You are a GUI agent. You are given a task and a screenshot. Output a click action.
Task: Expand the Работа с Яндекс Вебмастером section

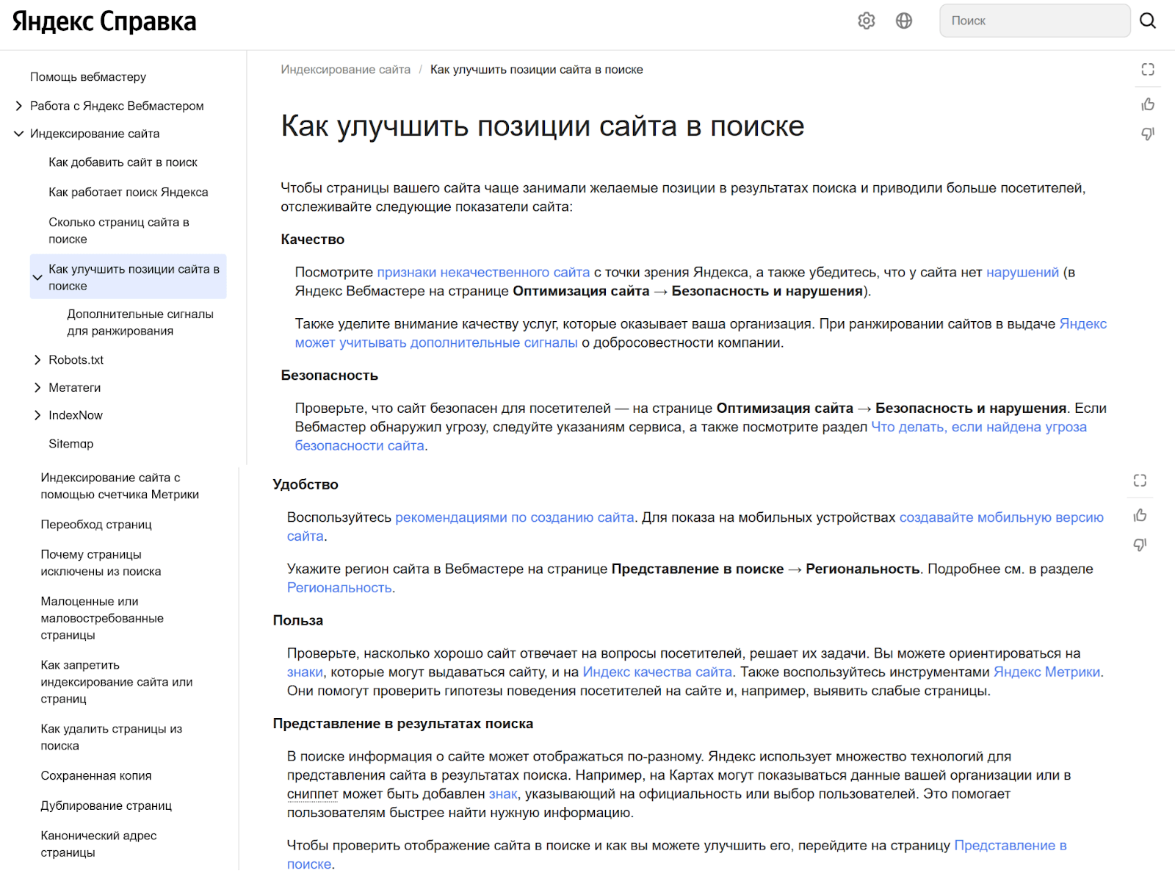click(19, 106)
